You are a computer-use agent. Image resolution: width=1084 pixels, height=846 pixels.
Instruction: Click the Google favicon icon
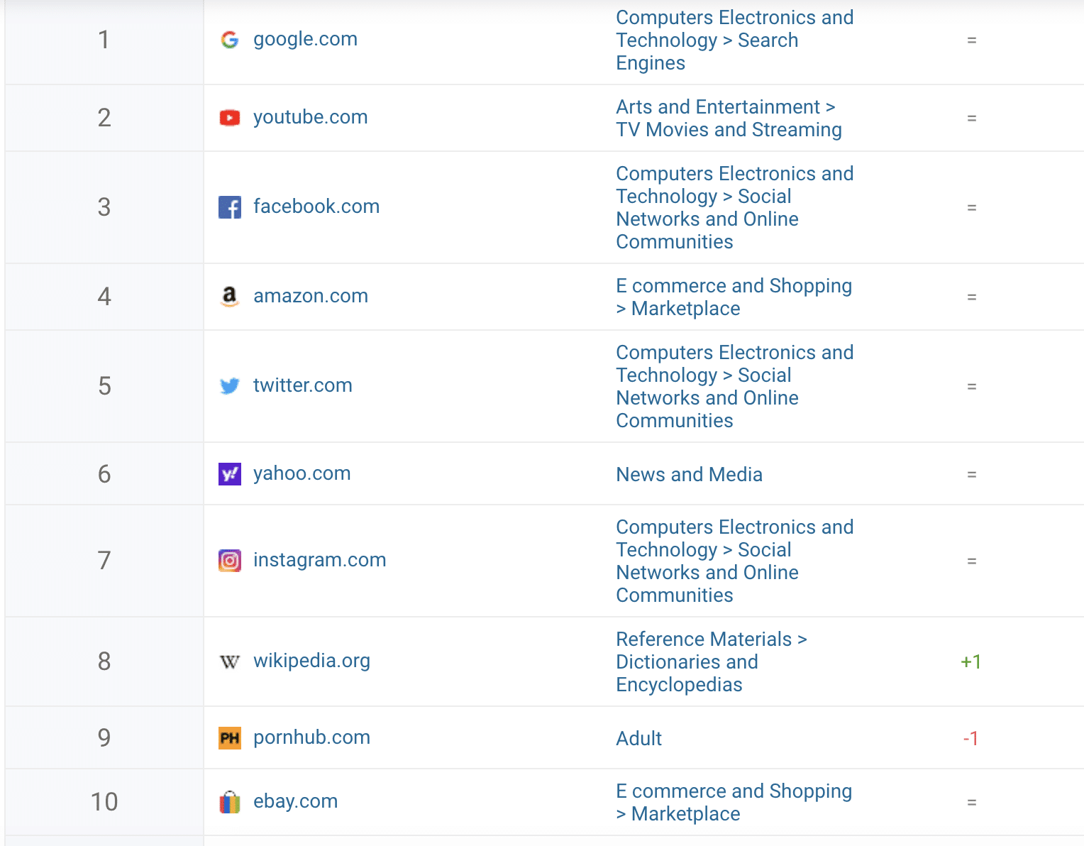[x=229, y=40]
